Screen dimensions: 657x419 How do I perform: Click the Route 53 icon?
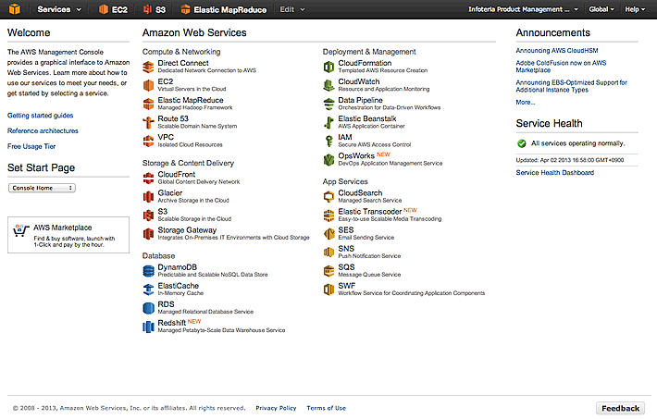(148, 122)
